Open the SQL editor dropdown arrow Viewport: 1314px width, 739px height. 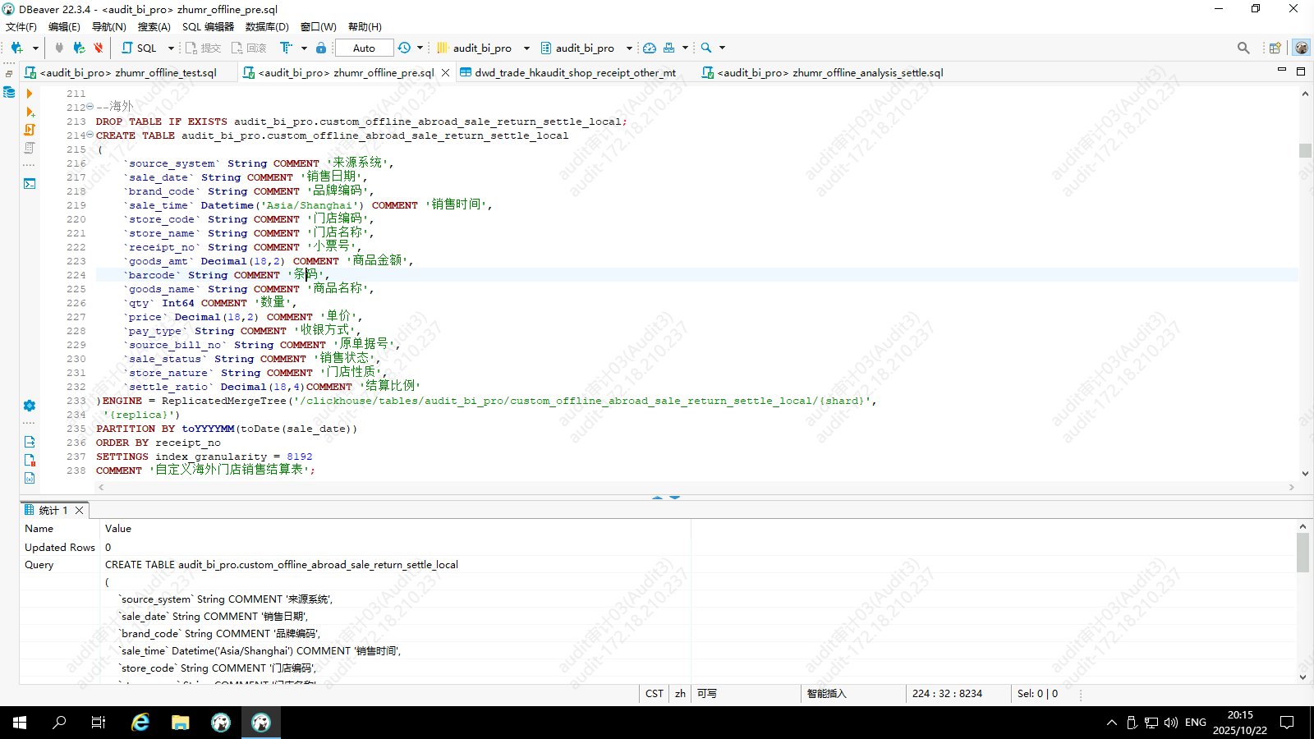tap(171, 48)
